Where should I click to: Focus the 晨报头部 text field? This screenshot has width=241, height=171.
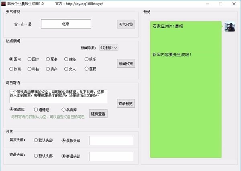[111, 140]
